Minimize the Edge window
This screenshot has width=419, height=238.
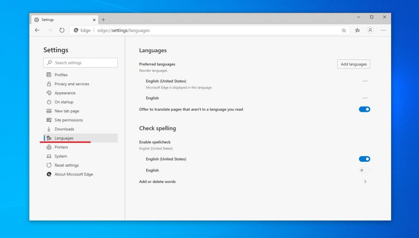(x=358, y=17)
